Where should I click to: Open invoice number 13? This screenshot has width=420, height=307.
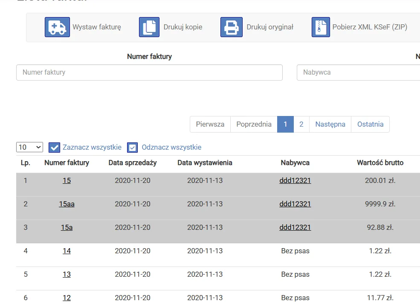(67, 274)
